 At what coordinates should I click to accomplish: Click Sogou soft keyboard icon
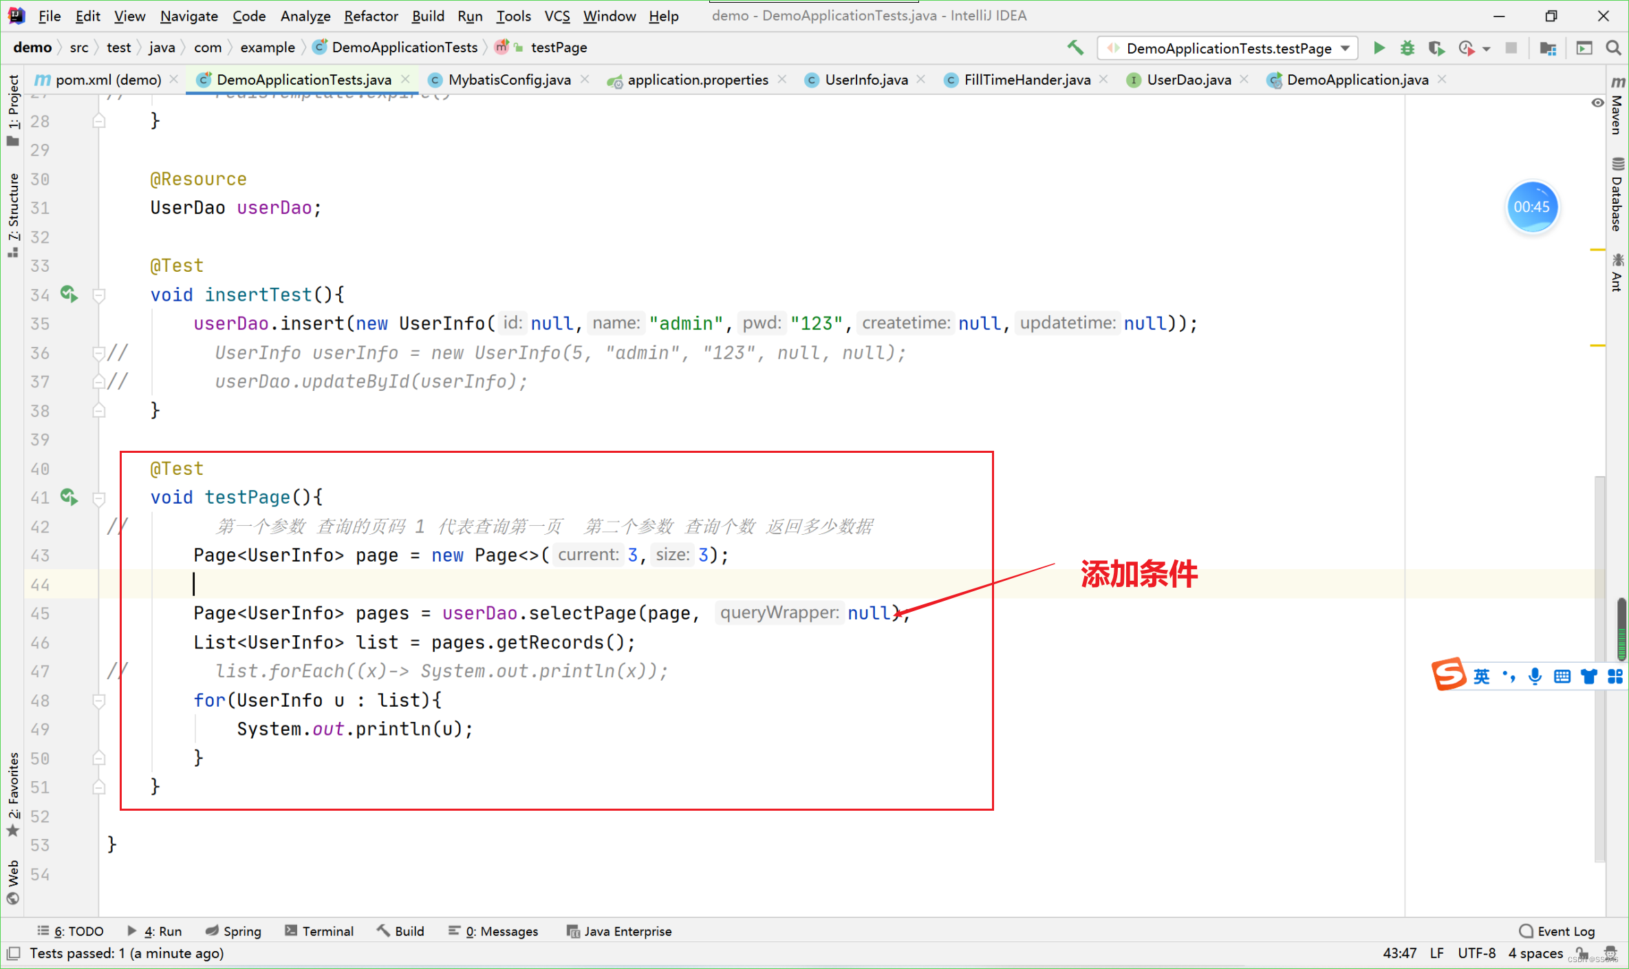(1562, 677)
